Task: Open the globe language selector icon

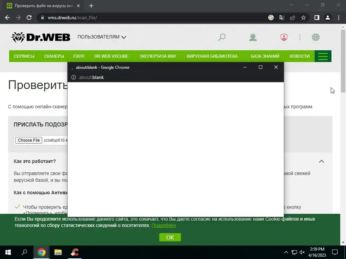Action: [x=316, y=37]
